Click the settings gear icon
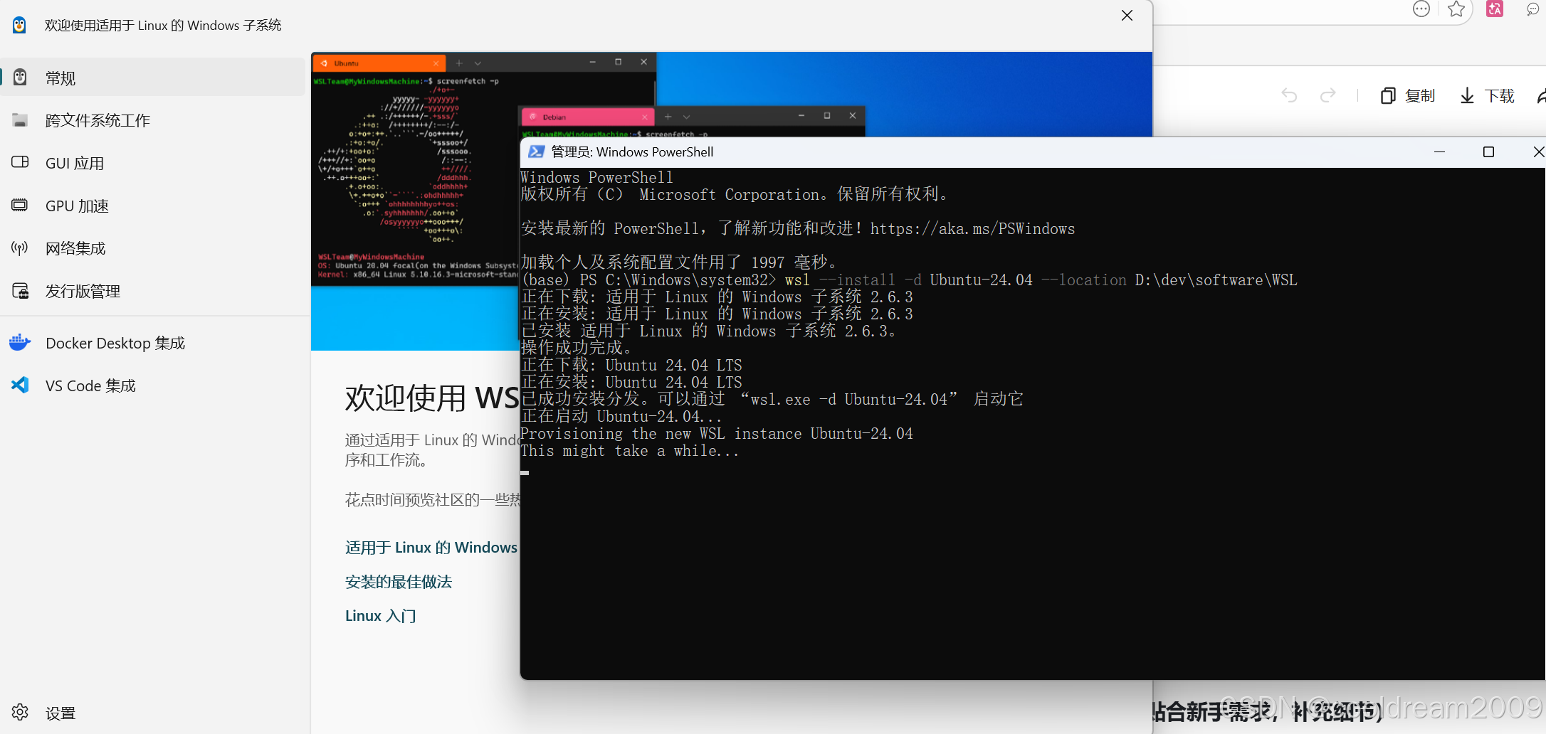This screenshot has width=1546, height=734. [20, 712]
